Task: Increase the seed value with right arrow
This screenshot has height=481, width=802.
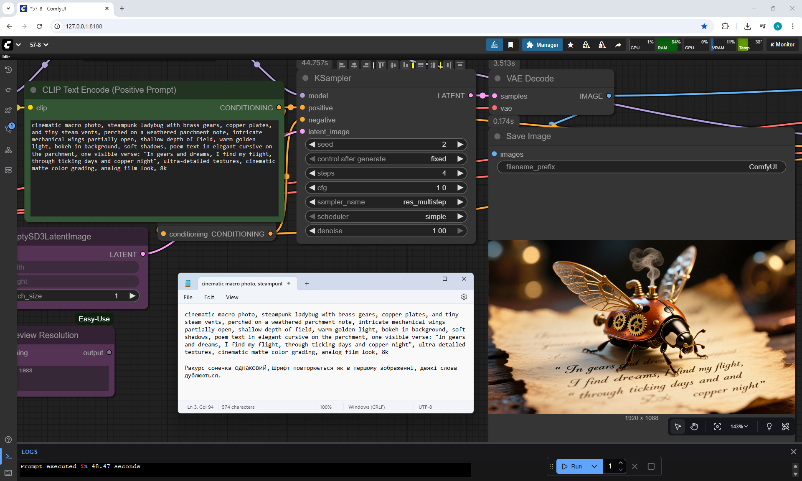Action: pyautogui.click(x=460, y=144)
